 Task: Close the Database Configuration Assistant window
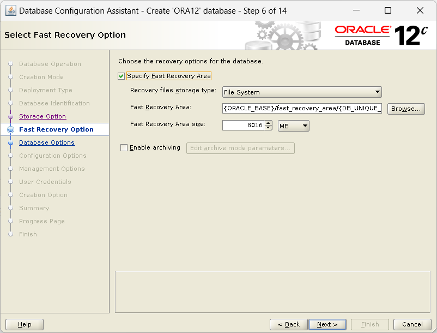coord(420,10)
